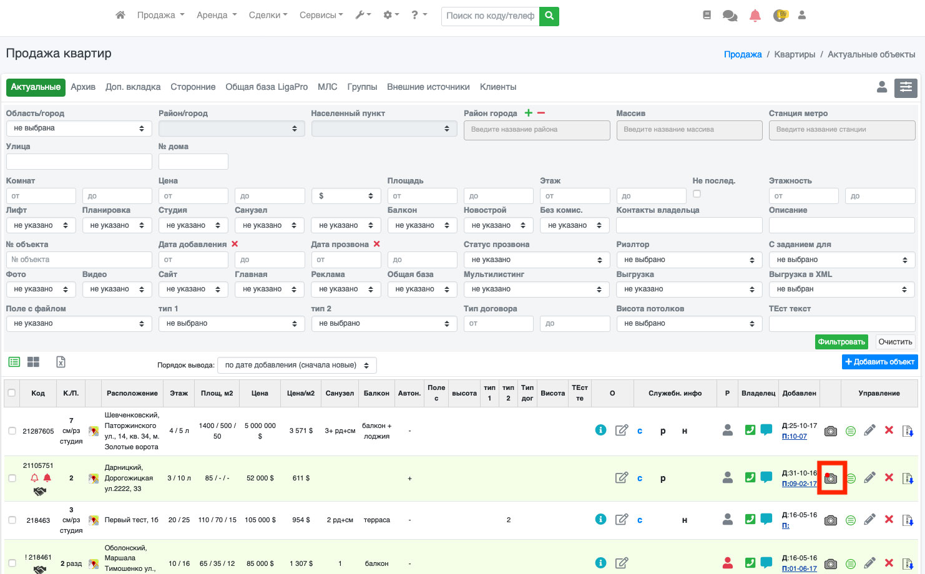Switch to tile grid view icon
The width and height of the screenshot is (925, 574).
tap(33, 362)
